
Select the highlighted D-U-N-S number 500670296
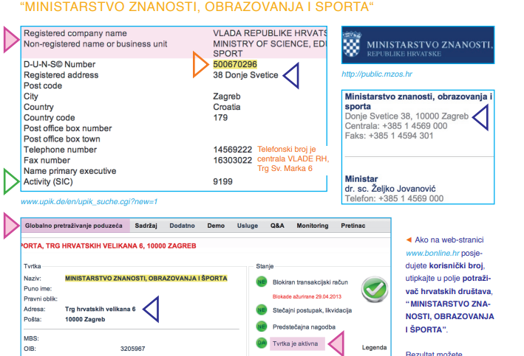235,64
